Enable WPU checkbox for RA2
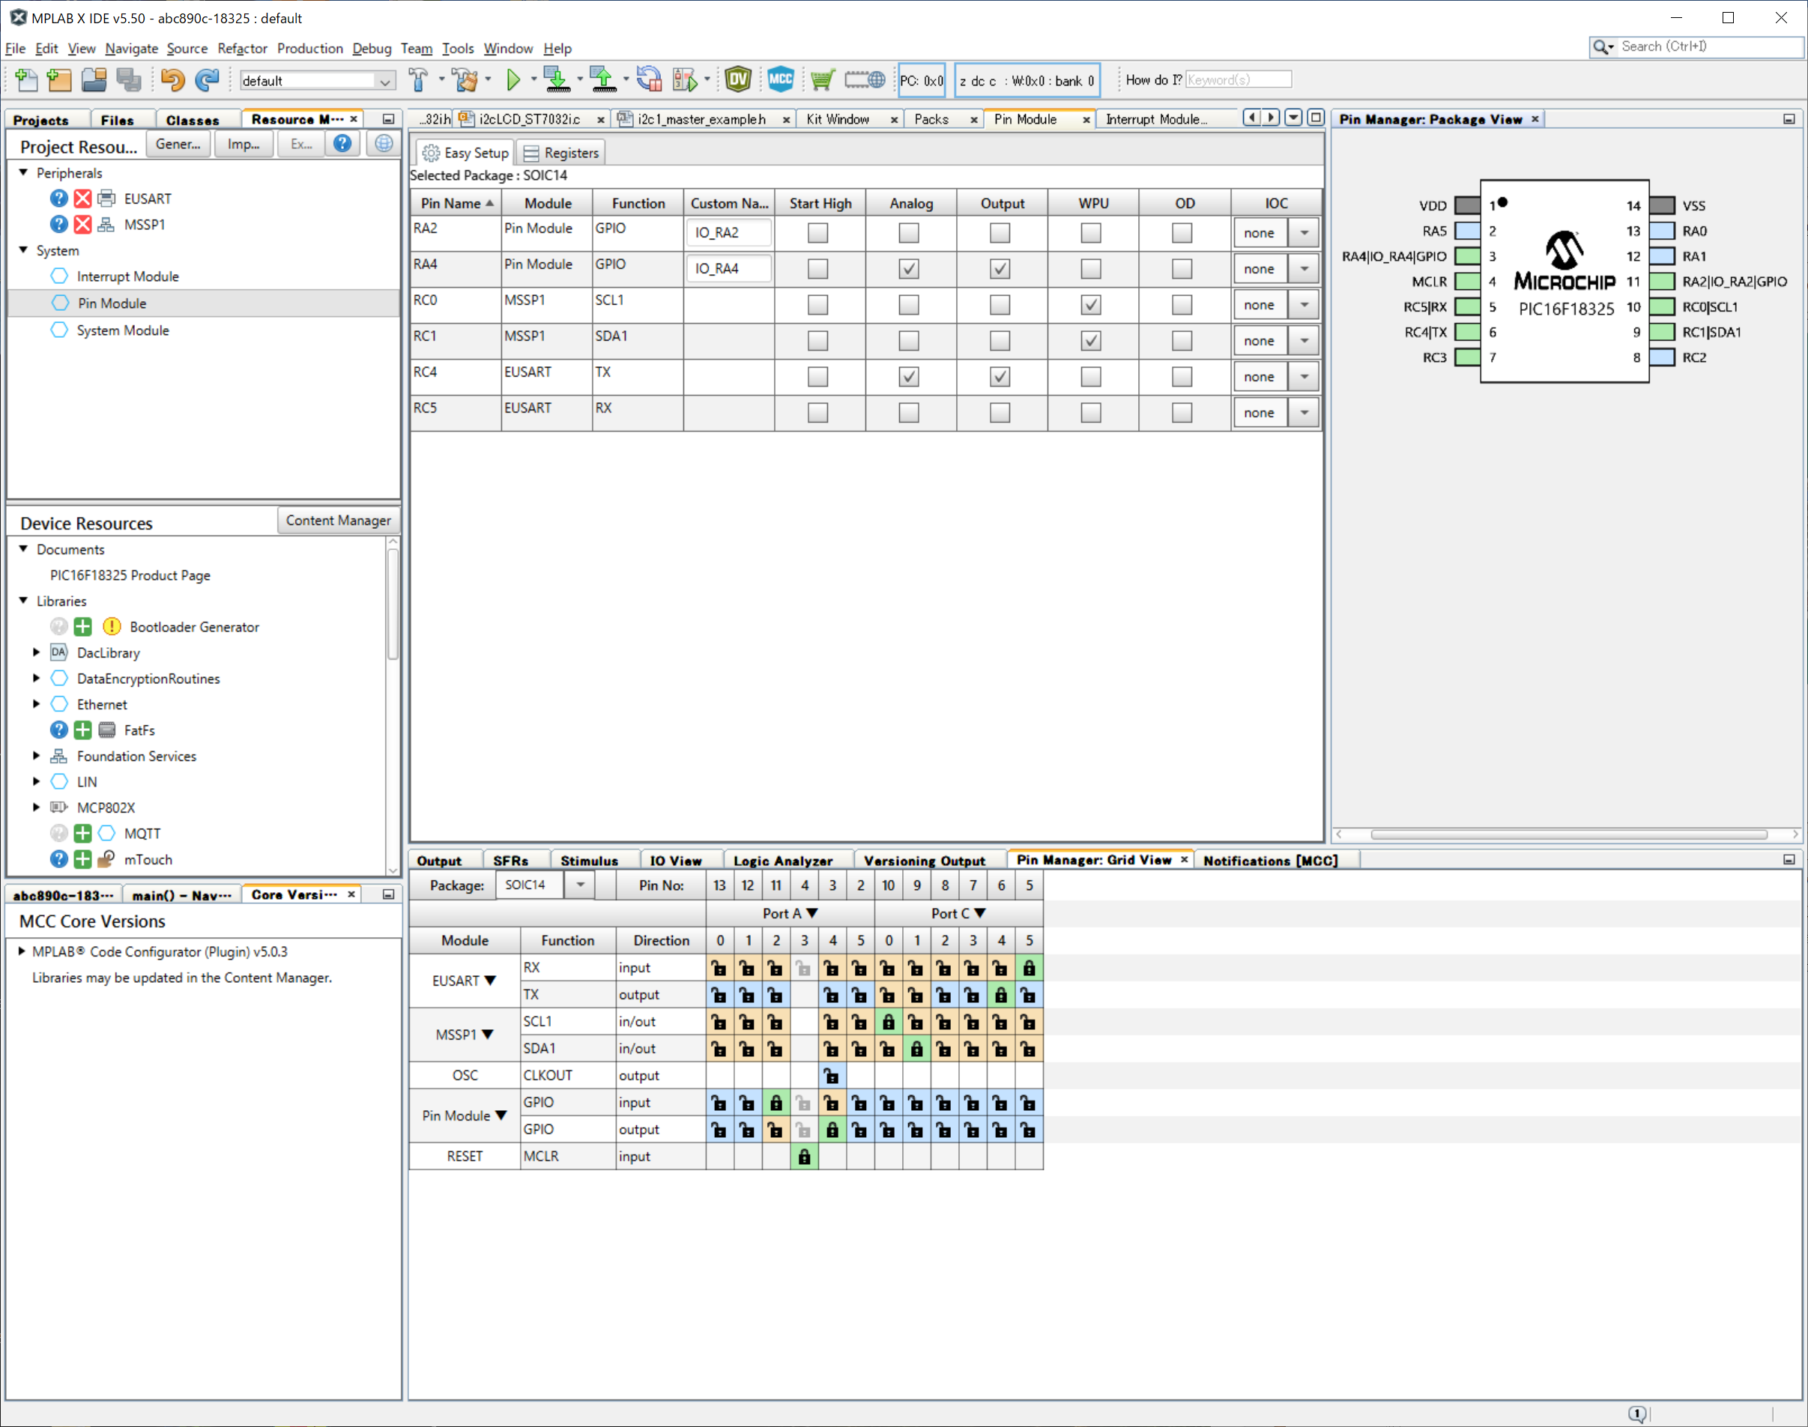 pos(1091,233)
